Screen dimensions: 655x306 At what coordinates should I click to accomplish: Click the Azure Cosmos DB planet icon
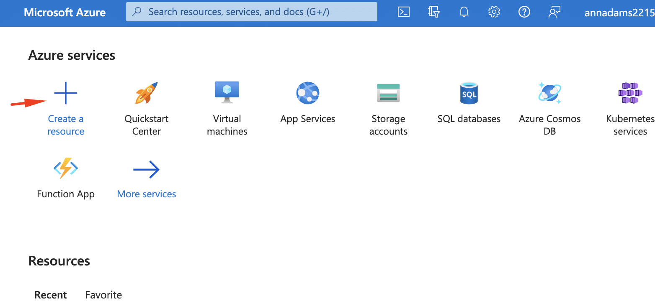[x=549, y=93]
